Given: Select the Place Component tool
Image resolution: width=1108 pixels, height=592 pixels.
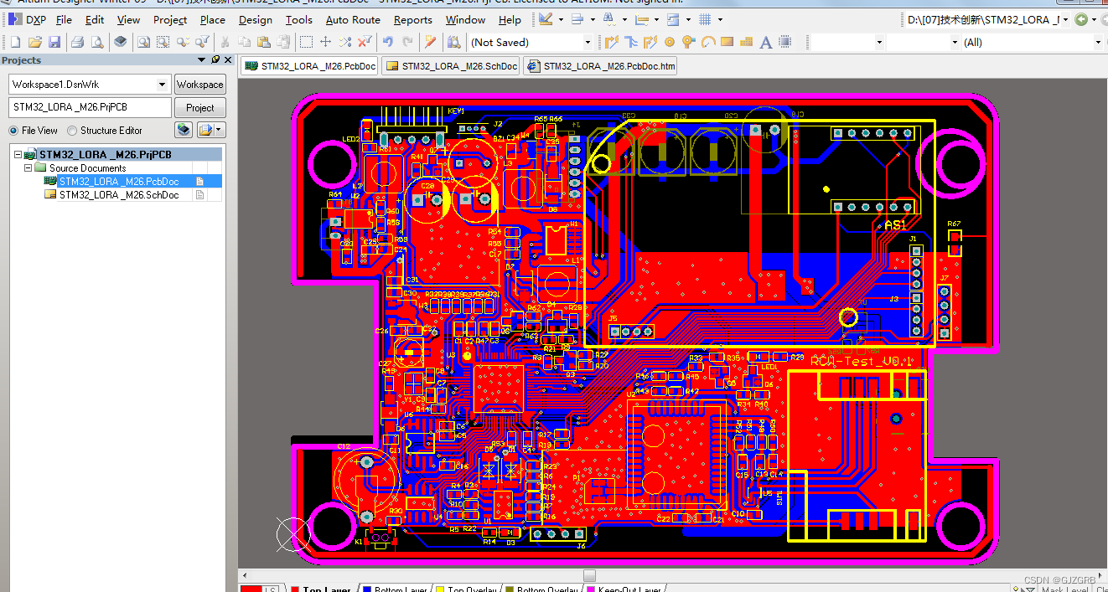Looking at the screenshot, I should (784, 42).
